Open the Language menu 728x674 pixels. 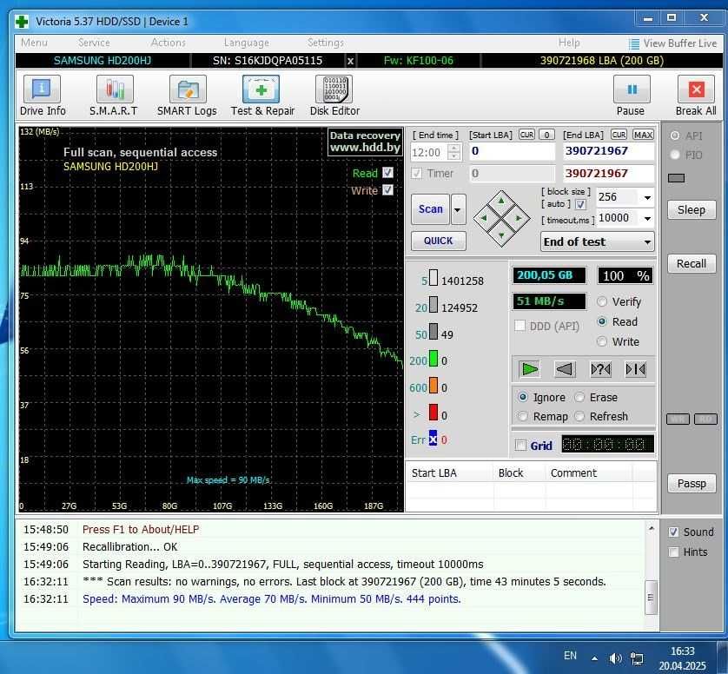point(247,43)
